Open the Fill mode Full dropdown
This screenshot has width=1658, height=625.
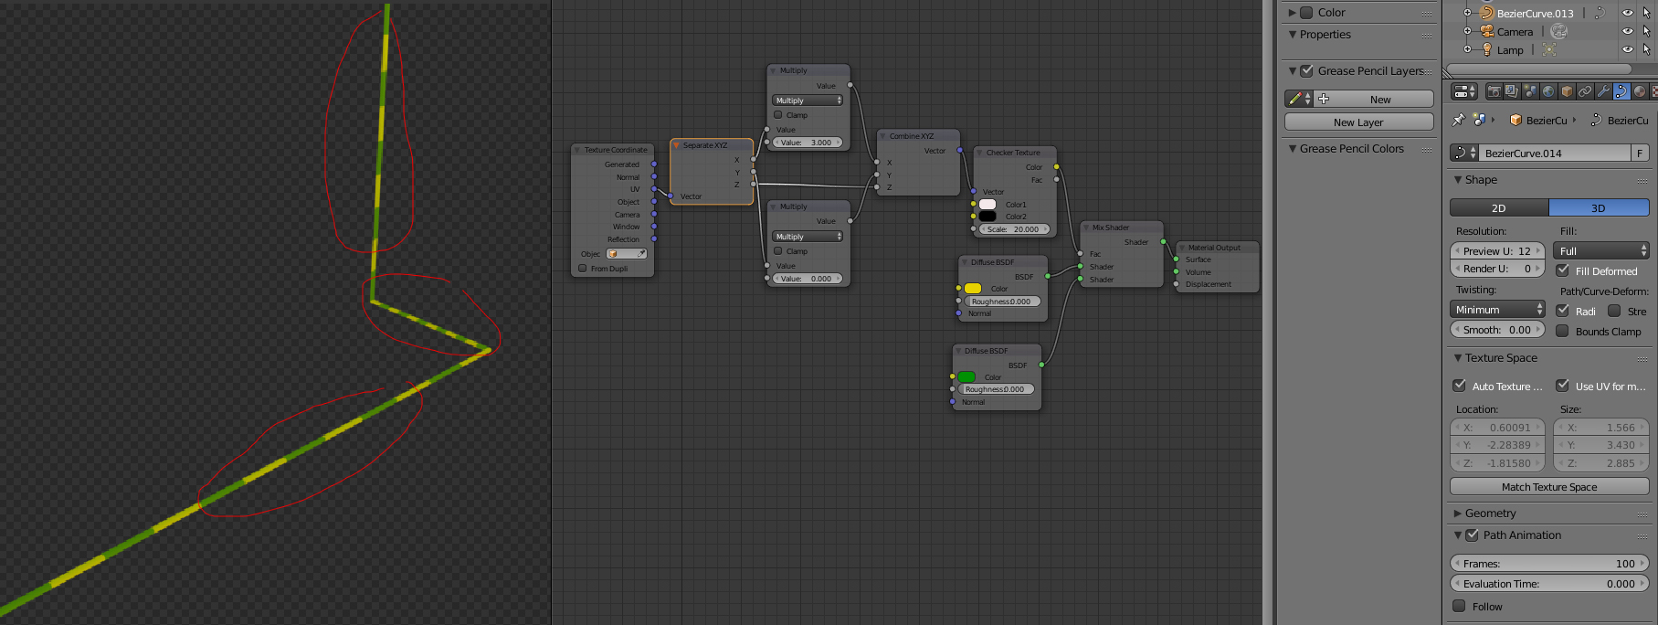1601,250
